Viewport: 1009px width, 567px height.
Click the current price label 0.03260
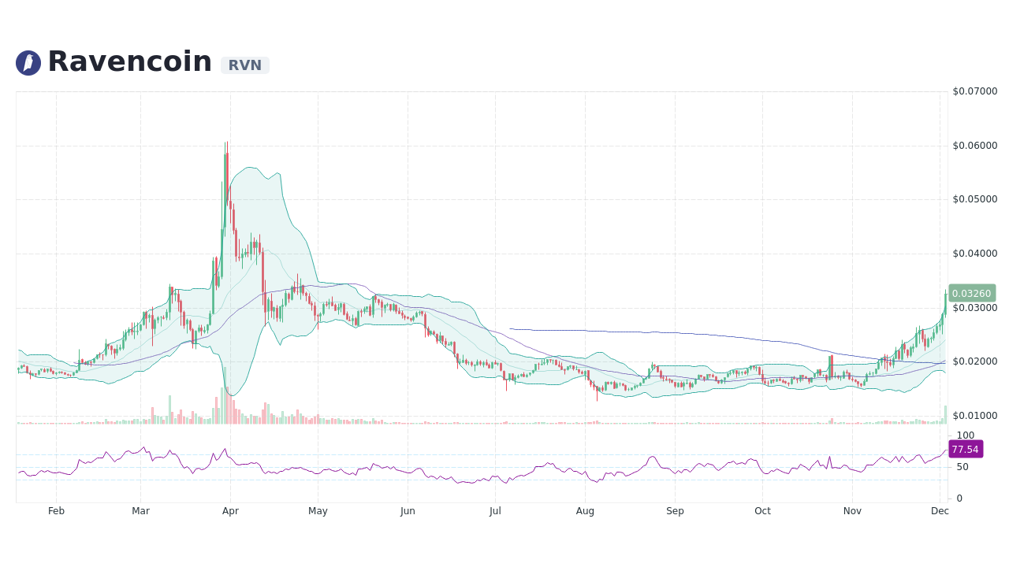(972, 293)
